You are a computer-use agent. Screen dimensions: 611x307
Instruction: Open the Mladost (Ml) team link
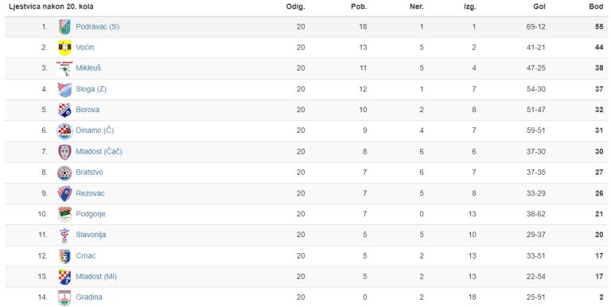point(96,277)
